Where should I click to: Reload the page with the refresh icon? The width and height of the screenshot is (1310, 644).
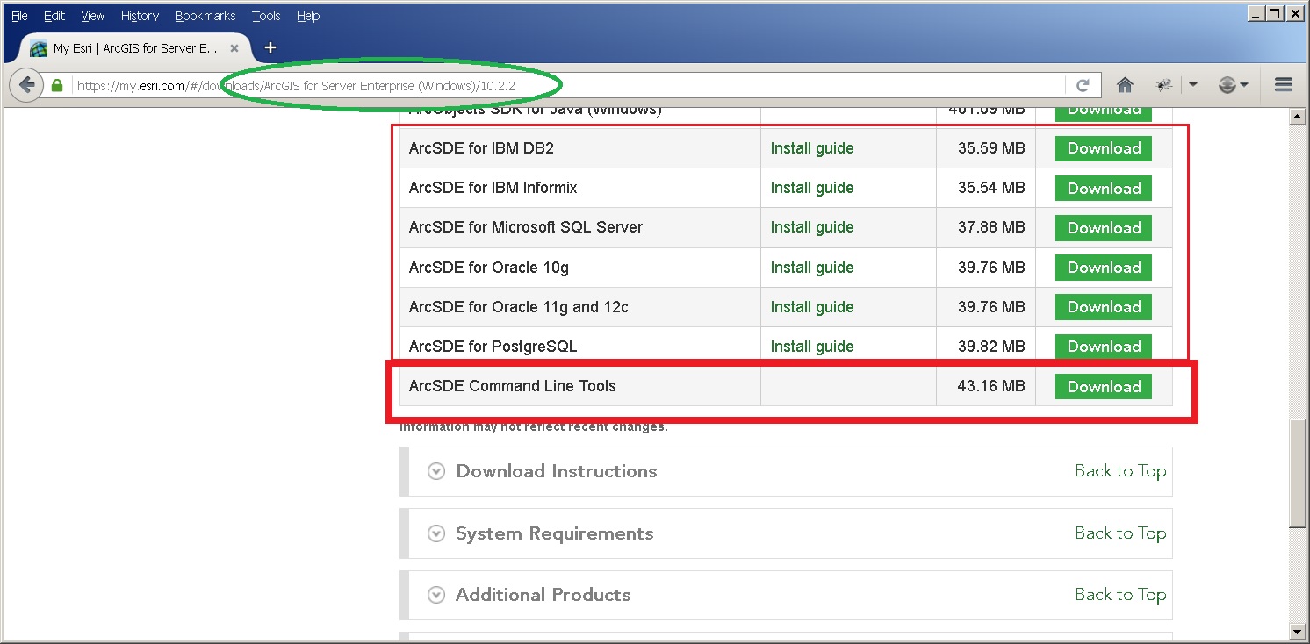pyautogui.click(x=1083, y=85)
